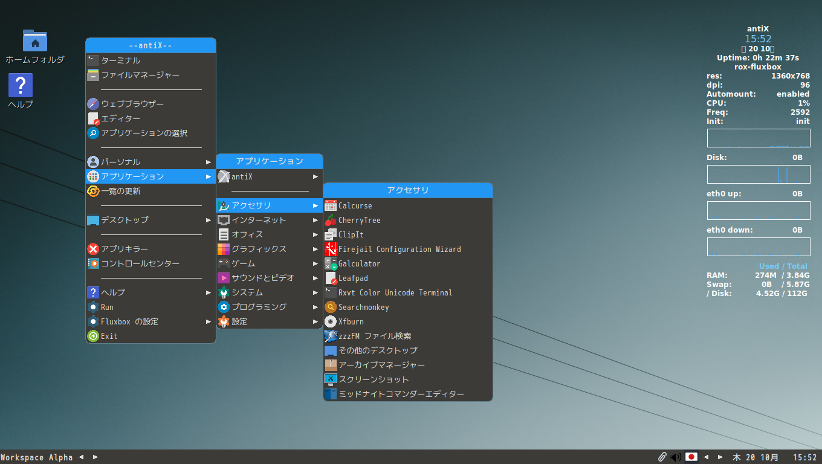The height and width of the screenshot is (464, 822).
Task: Expand the グラフィックス submenu arrow
Action: click(316, 249)
